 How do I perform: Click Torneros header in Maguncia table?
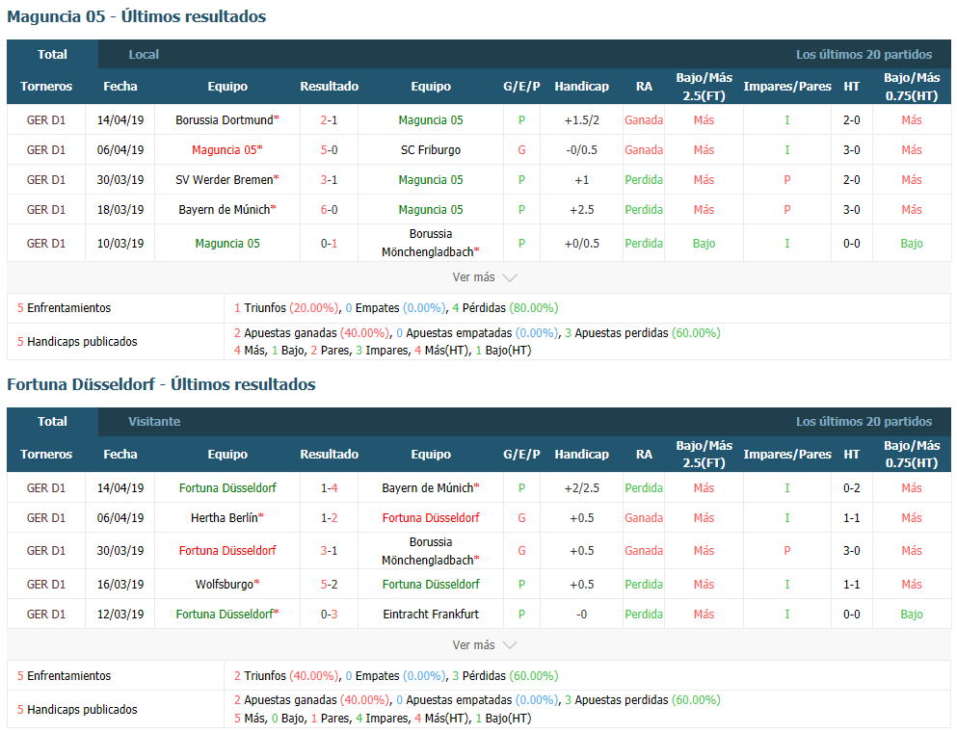point(45,86)
